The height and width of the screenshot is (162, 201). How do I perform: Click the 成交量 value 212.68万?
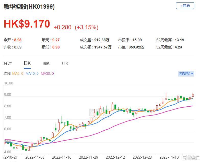click(x=102, y=40)
